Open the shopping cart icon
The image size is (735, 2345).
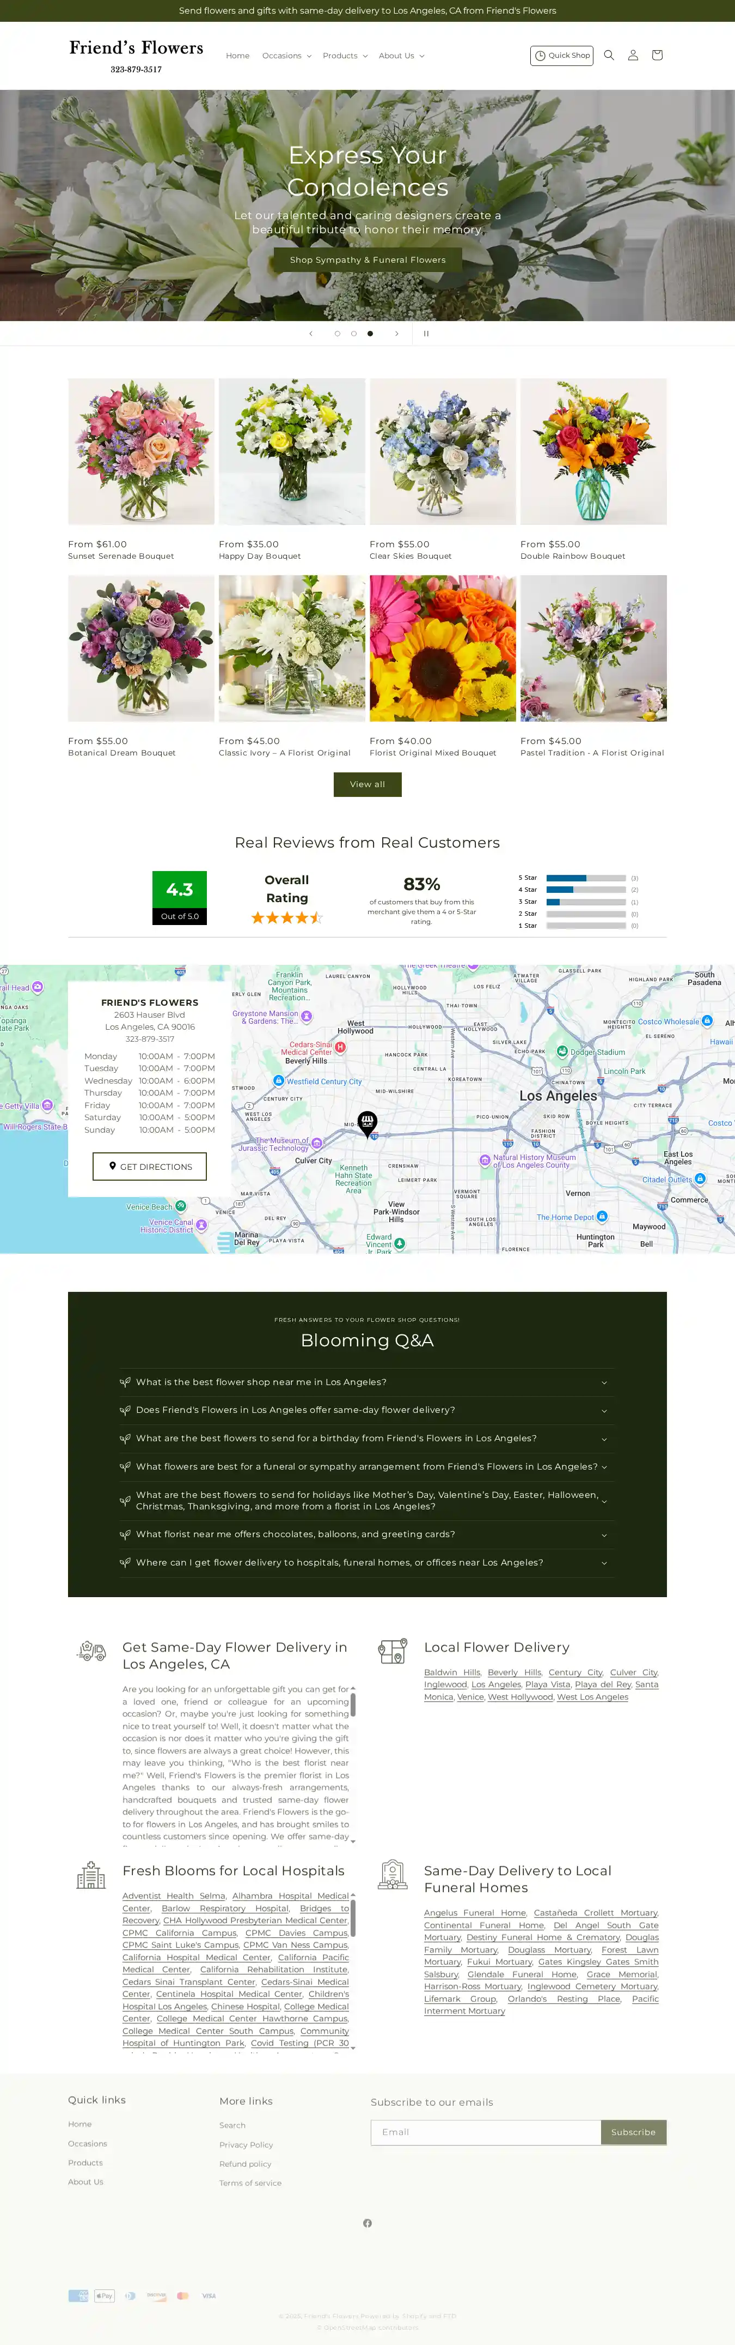(657, 56)
